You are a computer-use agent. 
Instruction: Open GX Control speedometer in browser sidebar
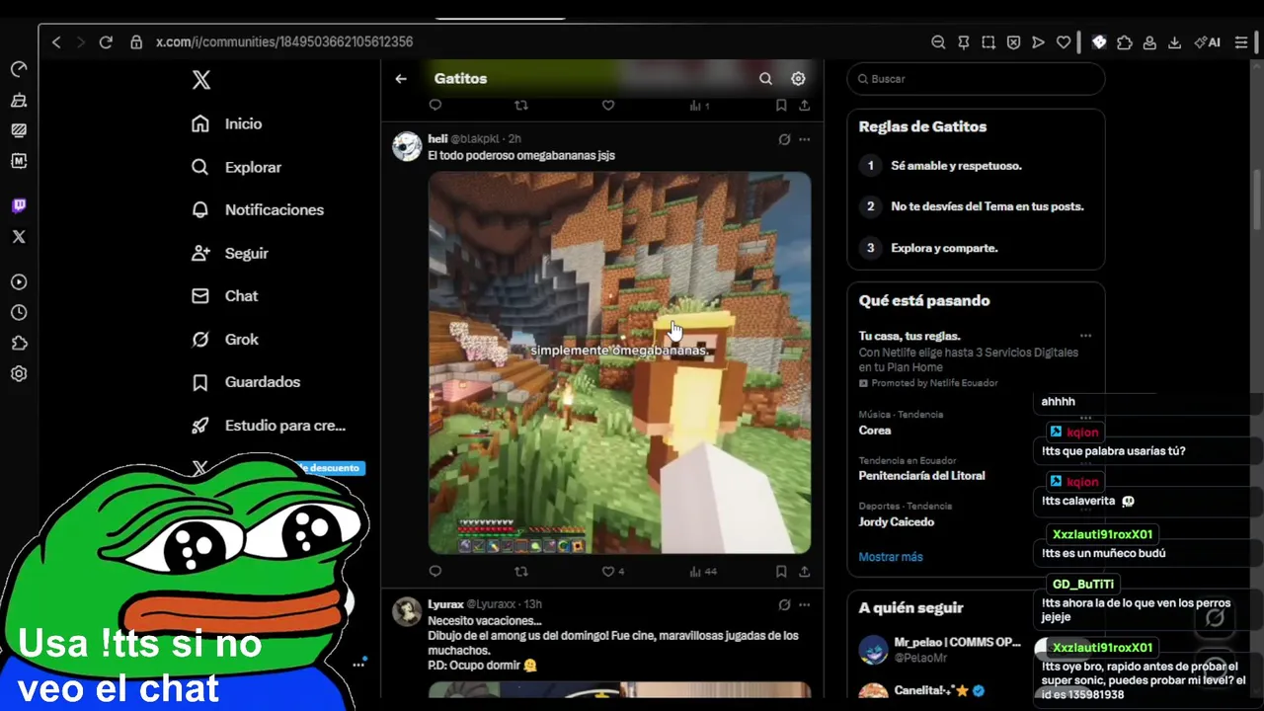tap(19, 69)
